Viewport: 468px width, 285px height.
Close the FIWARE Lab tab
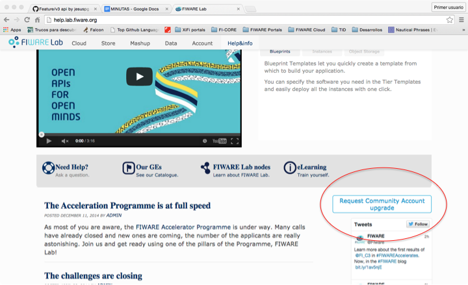tap(238, 9)
